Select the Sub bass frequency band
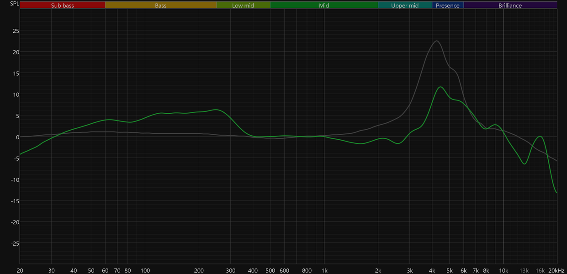Screen dimensions: 567x274 point(63,5)
